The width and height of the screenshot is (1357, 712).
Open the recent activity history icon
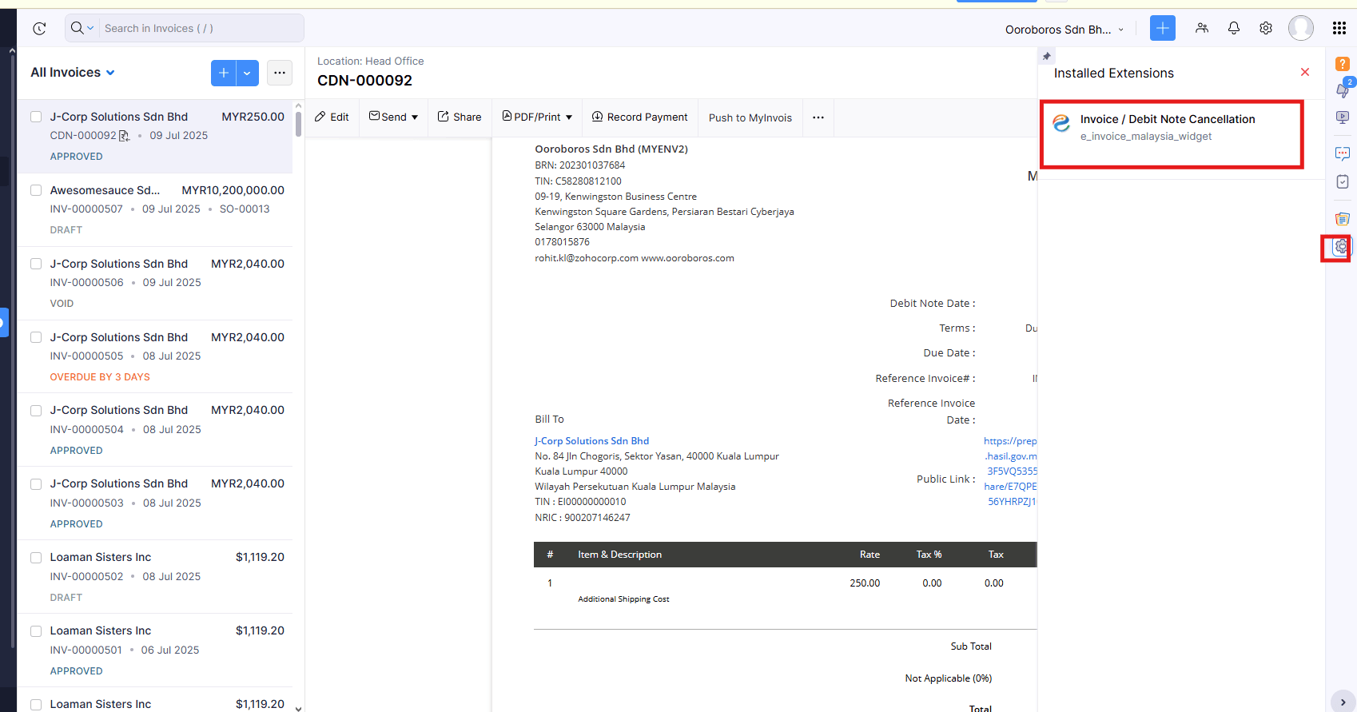coord(39,29)
